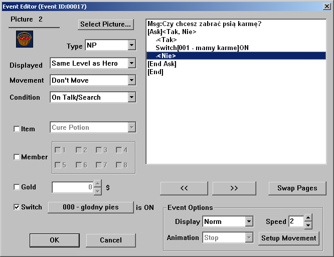Tick member checkbox 3
Image resolution: width=334 pixels, height=257 pixels.
tap(99, 150)
